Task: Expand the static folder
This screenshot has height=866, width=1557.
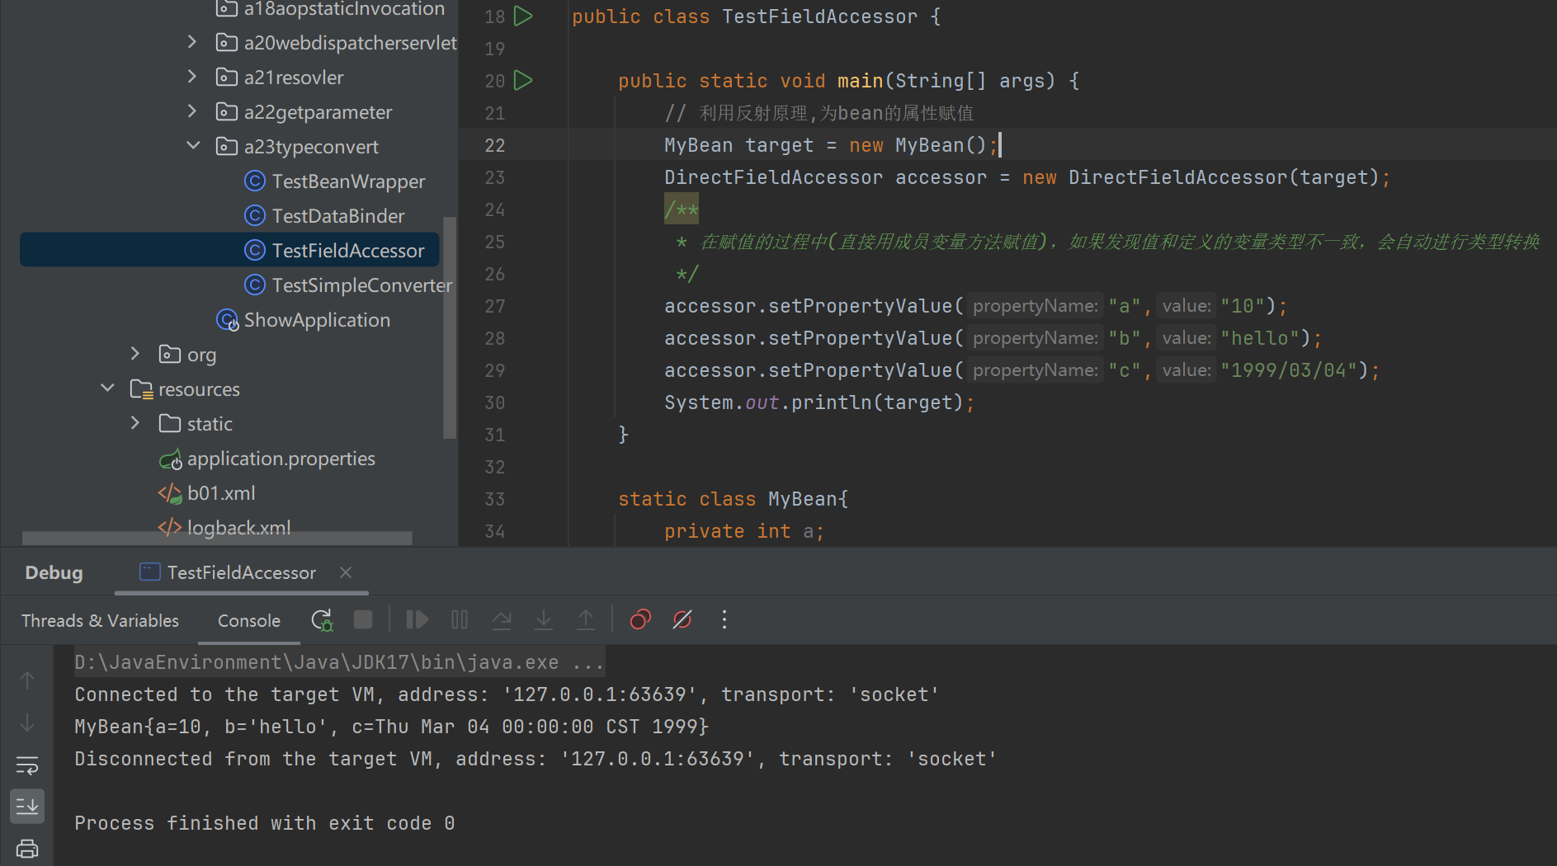Action: [x=135, y=423]
